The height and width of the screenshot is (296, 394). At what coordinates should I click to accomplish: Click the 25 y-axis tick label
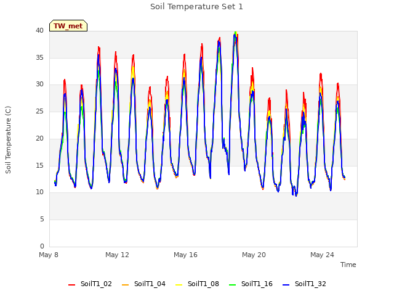pyautogui.click(x=39, y=111)
